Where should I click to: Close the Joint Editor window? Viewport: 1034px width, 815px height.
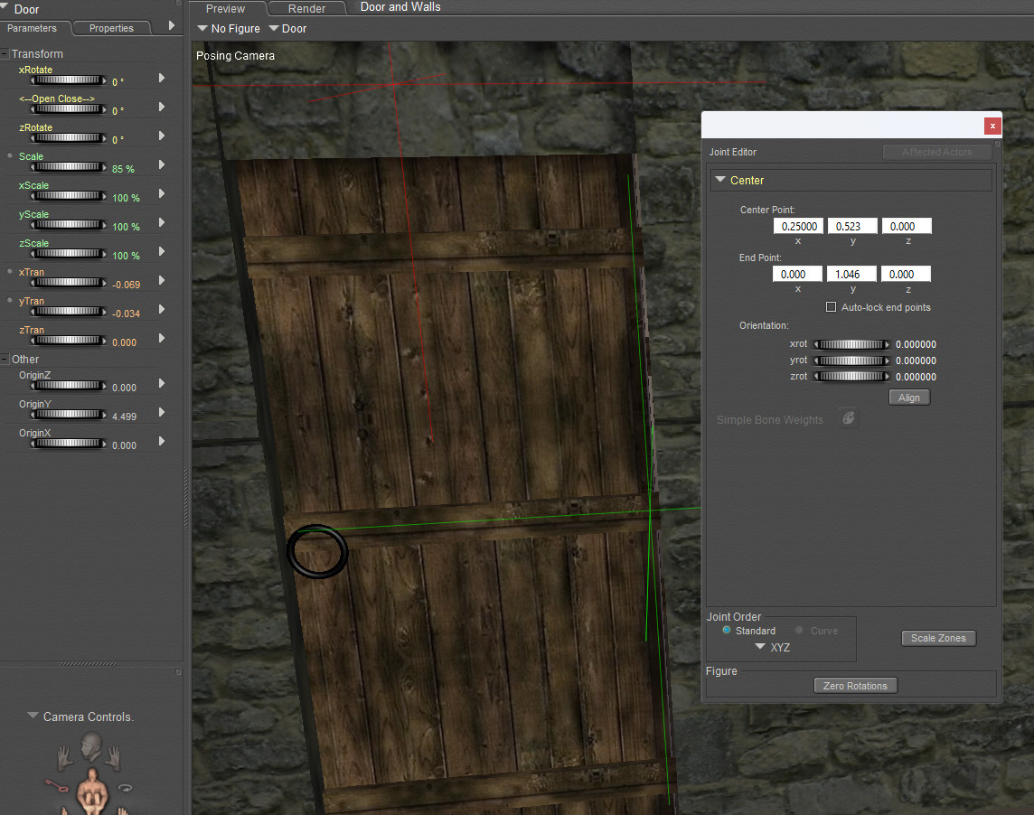tap(992, 126)
